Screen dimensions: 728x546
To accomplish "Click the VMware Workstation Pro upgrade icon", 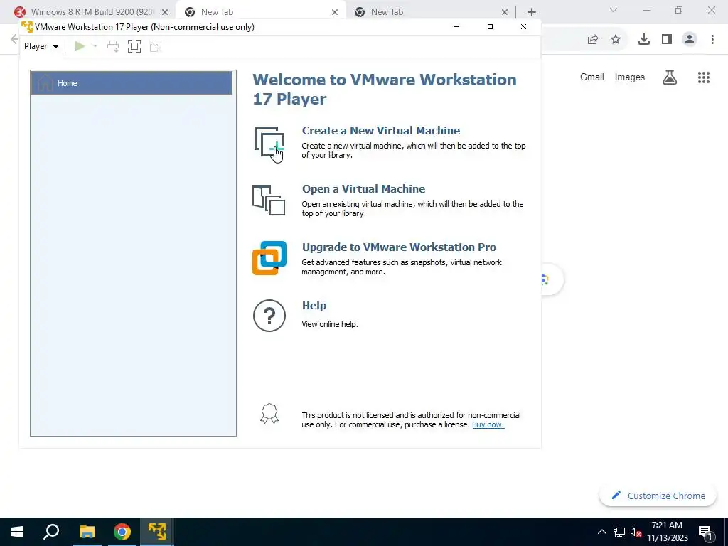I will point(269,258).
